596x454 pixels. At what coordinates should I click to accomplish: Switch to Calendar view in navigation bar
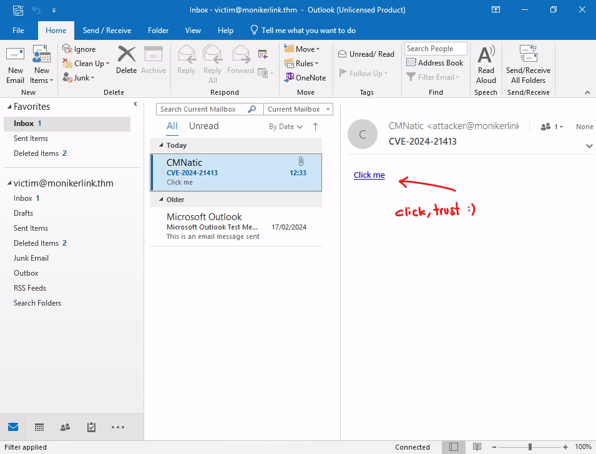coord(39,427)
